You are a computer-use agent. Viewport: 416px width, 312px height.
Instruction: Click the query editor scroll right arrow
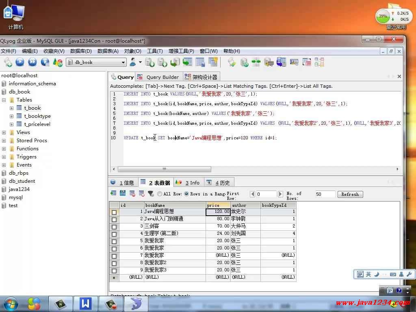397,169
